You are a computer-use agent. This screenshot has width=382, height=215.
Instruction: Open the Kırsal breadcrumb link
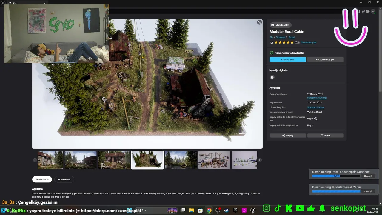click(291, 37)
